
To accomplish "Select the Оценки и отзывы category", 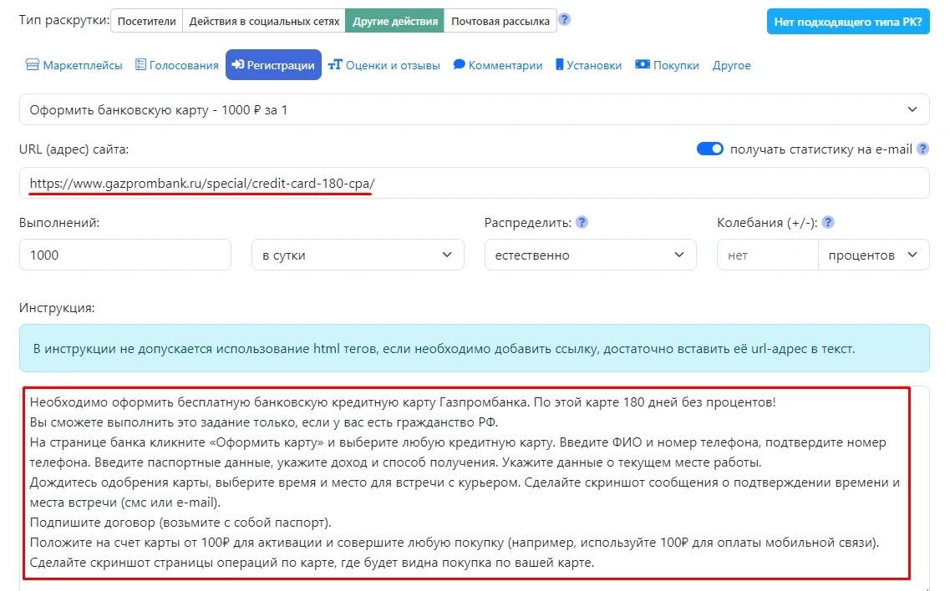I will (384, 65).
